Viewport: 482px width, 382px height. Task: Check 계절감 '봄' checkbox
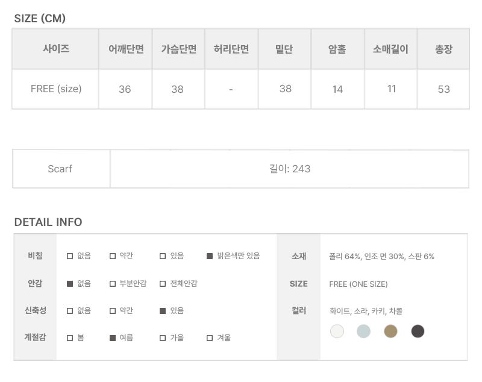coord(70,338)
